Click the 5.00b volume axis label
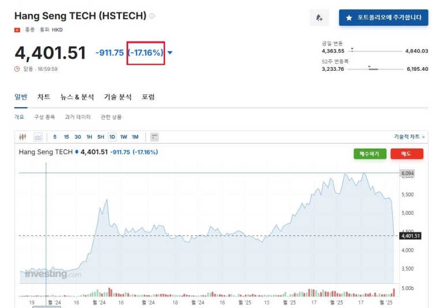 tap(407, 288)
